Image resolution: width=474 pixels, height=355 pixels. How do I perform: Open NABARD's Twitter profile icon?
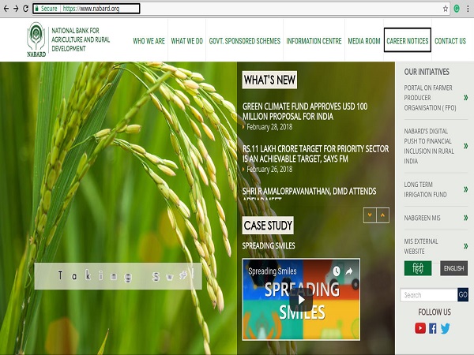point(446,328)
